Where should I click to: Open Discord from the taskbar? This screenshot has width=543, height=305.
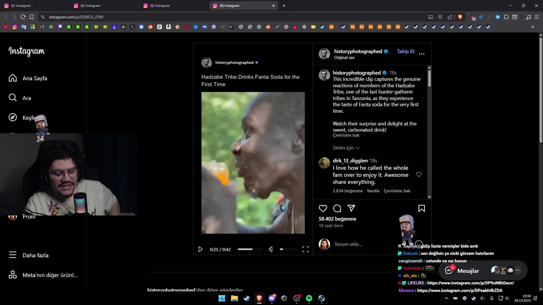pos(271,298)
